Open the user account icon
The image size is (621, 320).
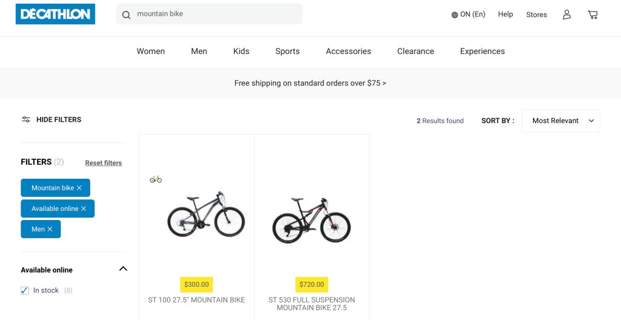(x=566, y=15)
